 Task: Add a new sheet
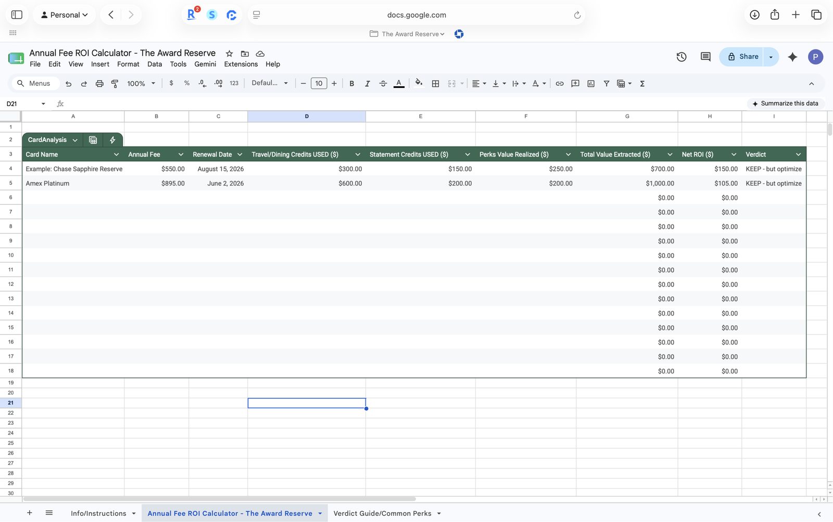pyautogui.click(x=30, y=513)
